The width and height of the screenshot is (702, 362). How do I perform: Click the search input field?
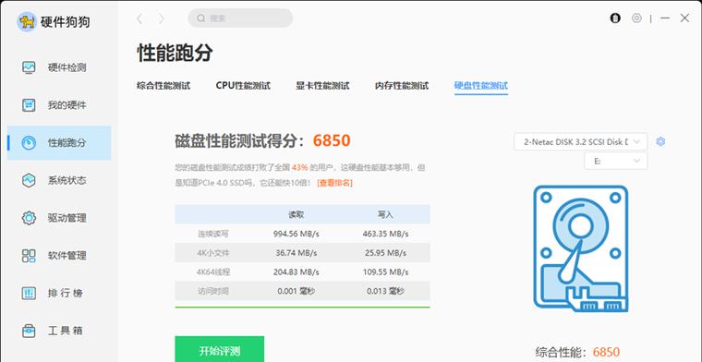point(240,18)
